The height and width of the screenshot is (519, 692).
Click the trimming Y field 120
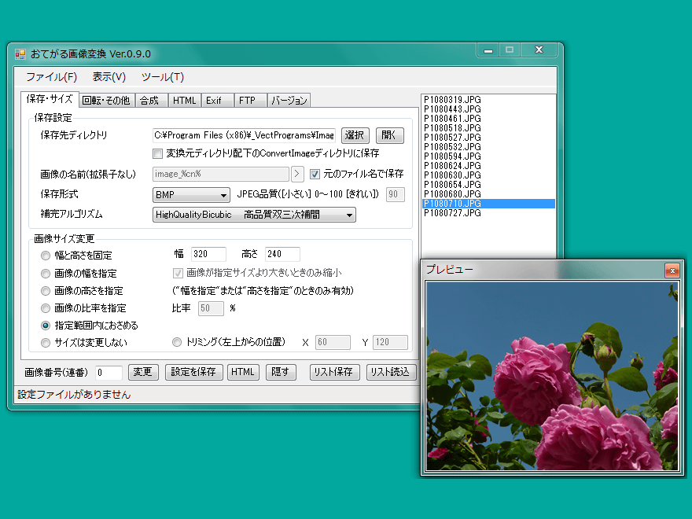(x=390, y=342)
